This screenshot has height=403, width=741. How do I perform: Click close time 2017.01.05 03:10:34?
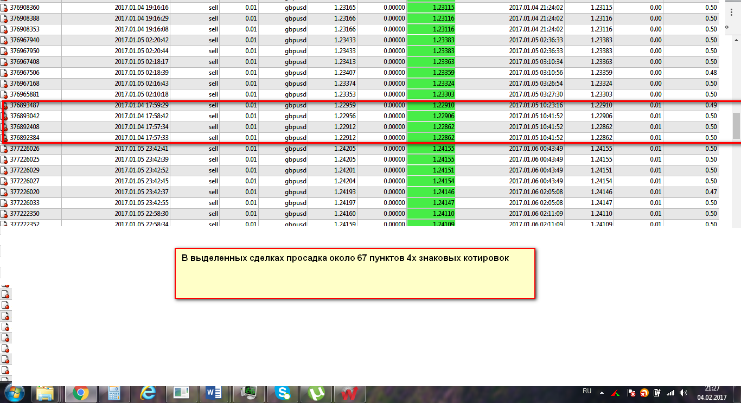(x=536, y=62)
